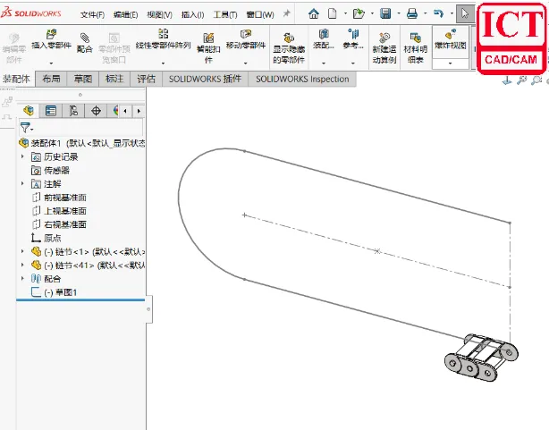This screenshot has width=549, height=430.
Task: Switch to the 布局 layout tab
Action: click(x=52, y=79)
